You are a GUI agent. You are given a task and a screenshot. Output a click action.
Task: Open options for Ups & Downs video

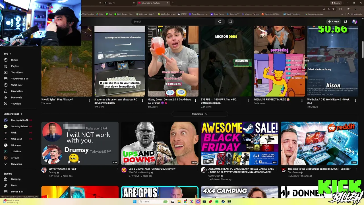click(197, 169)
